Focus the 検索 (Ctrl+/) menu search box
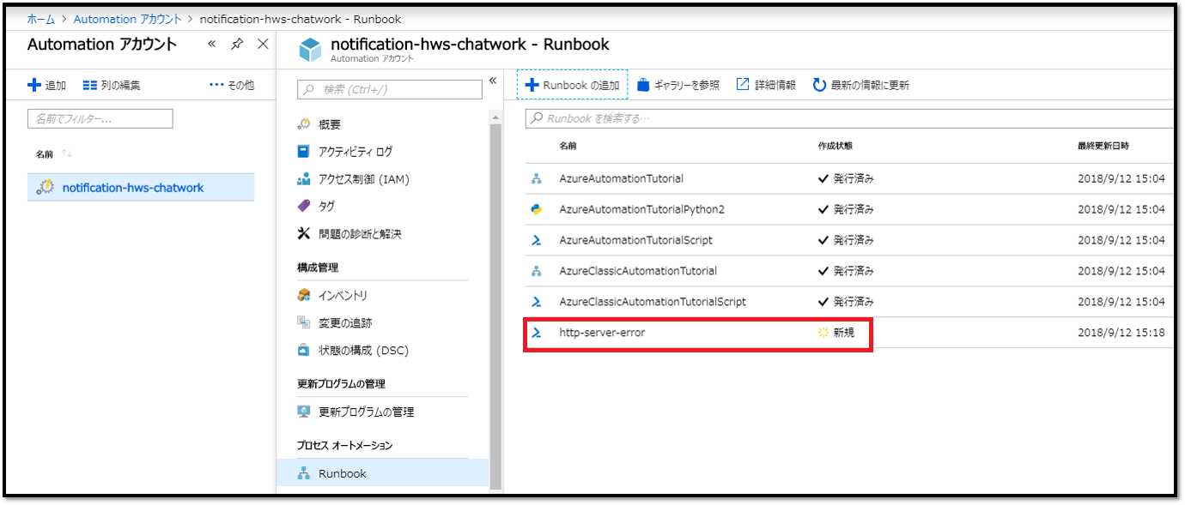 390,89
